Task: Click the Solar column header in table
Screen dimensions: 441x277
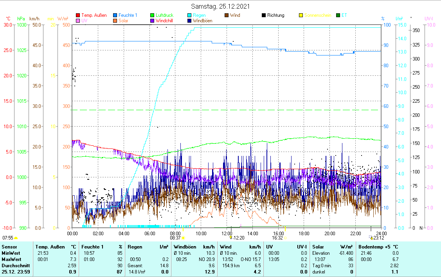Action: (319, 247)
